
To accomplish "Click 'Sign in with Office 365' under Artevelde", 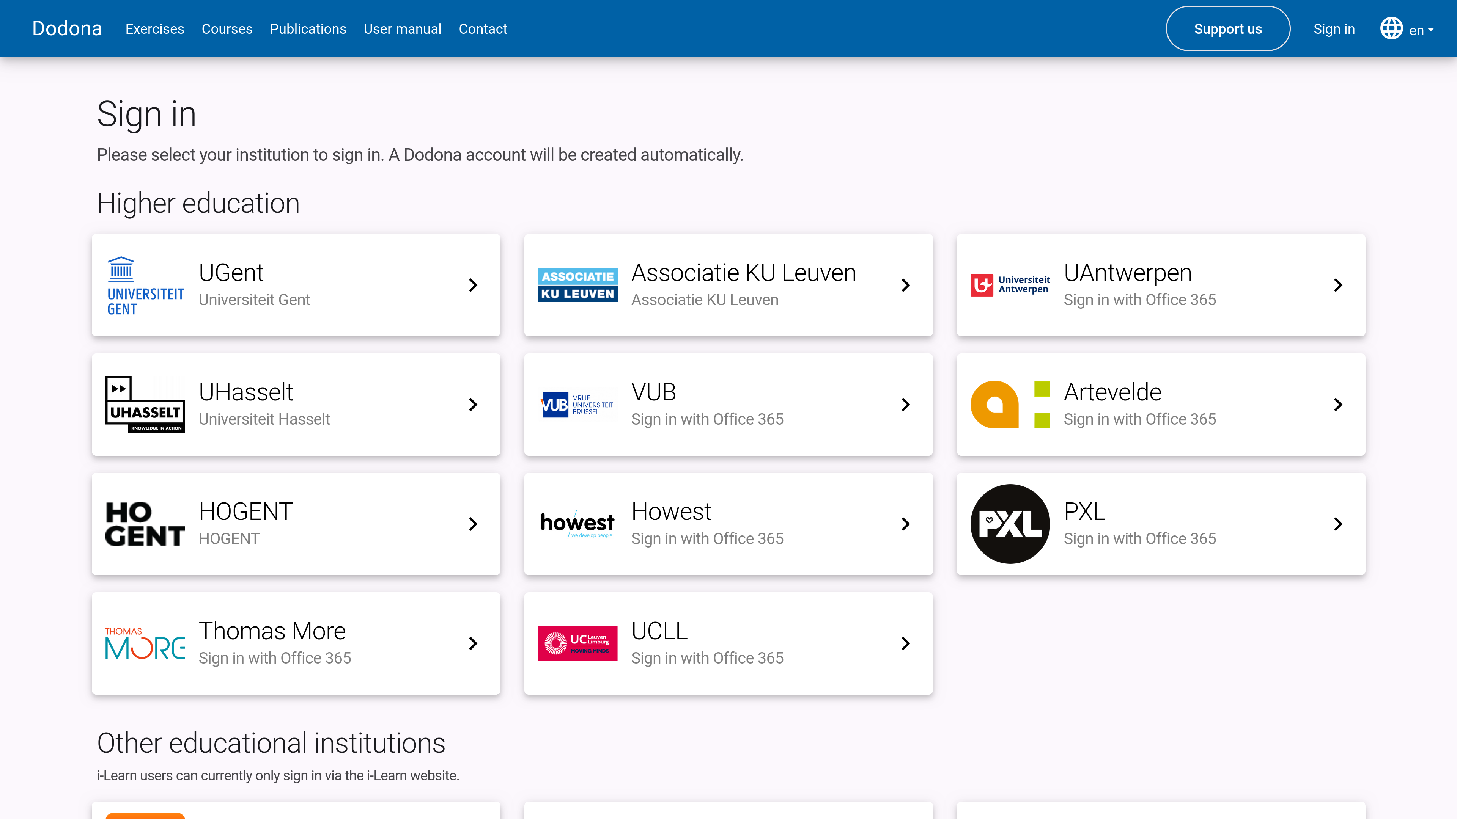I will (x=1140, y=419).
